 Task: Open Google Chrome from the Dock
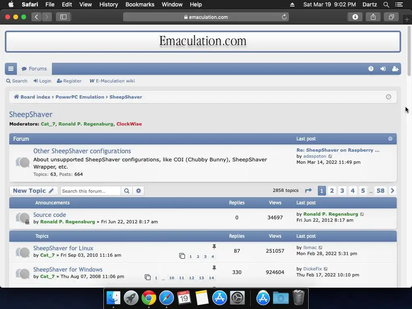(149, 298)
